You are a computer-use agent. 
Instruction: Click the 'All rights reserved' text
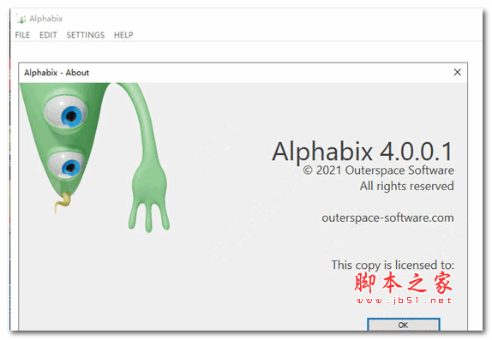(406, 187)
